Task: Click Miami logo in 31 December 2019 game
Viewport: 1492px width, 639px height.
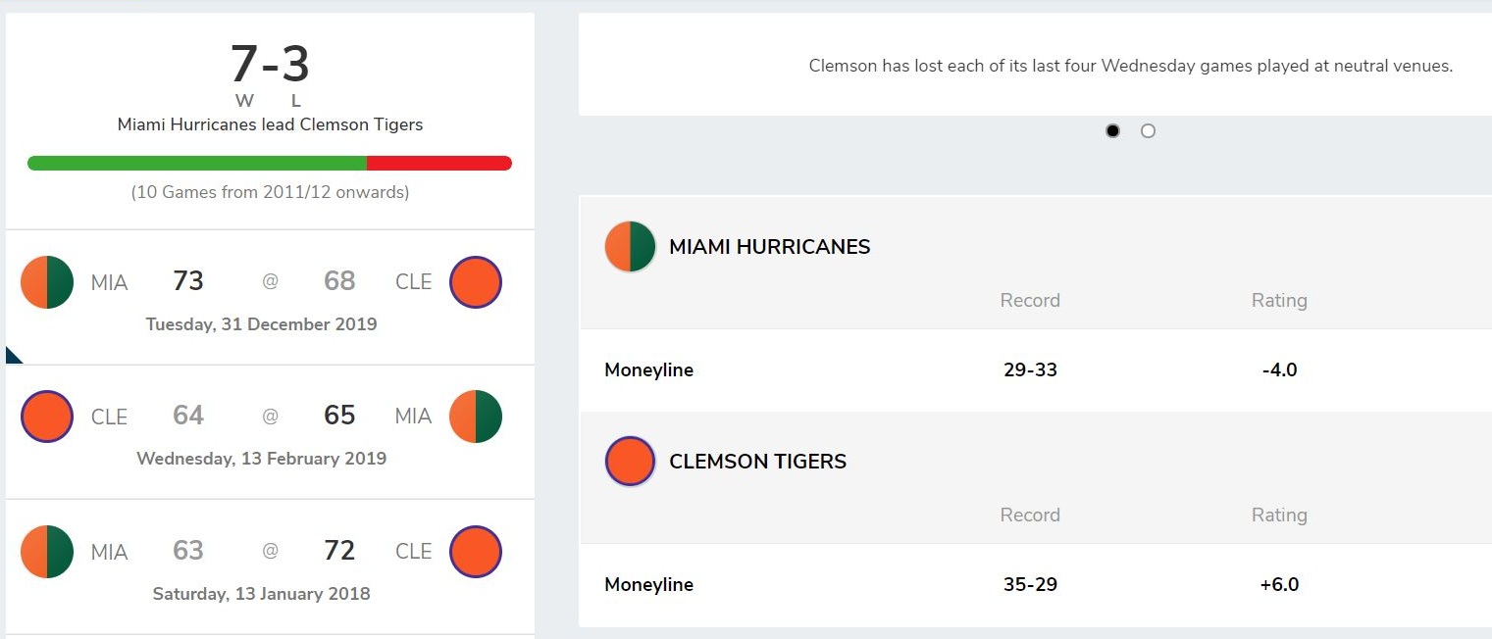Action: tap(47, 282)
